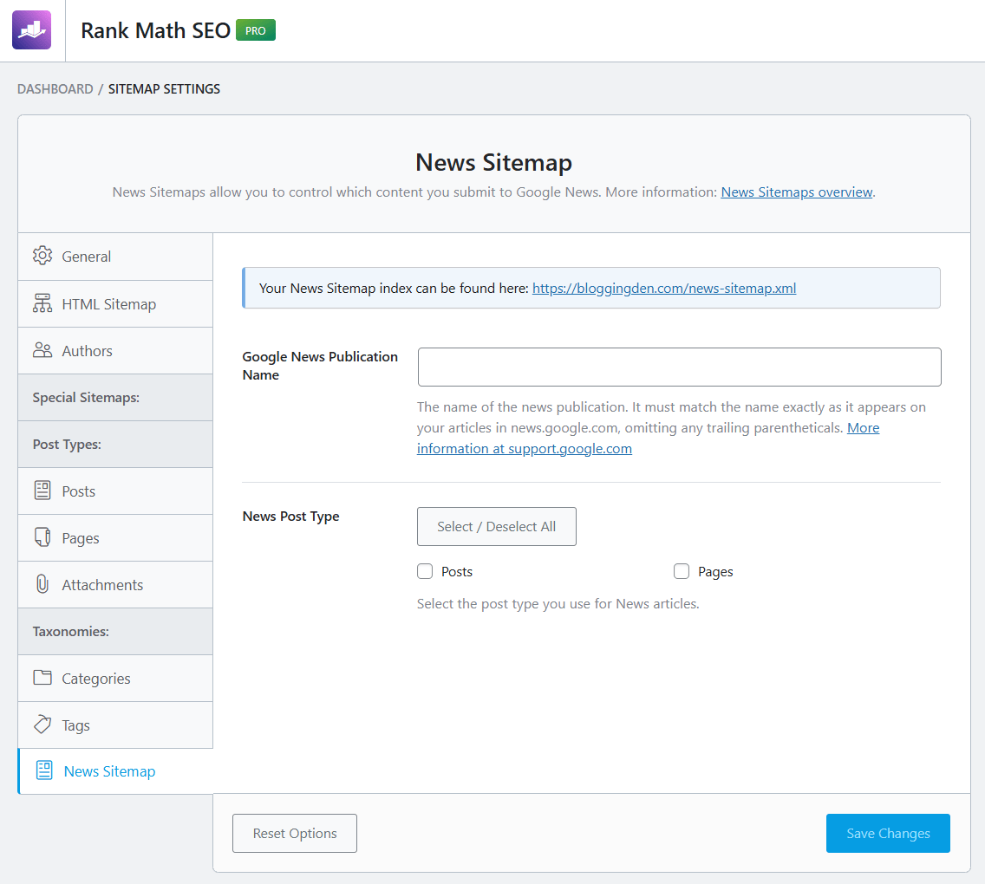Click the Rank Math logo icon
Viewport: 985px width, 884px height.
[31, 30]
